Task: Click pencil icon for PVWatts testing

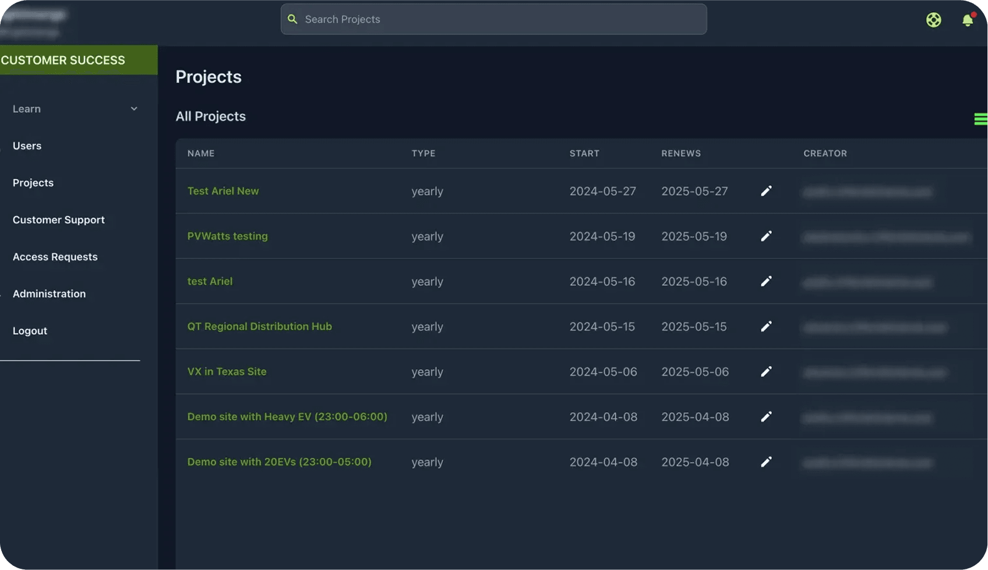Action: click(x=766, y=236)
